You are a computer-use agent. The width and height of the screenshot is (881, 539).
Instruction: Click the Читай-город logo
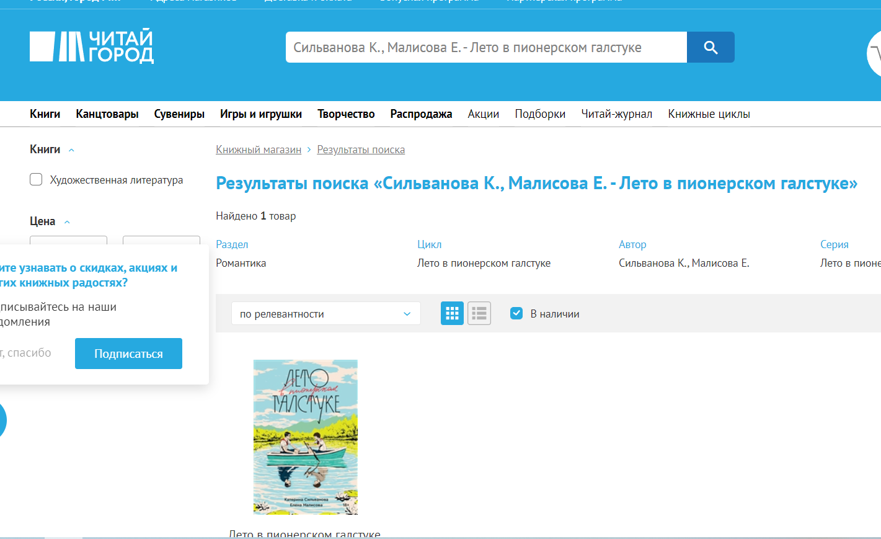click(92, 47)
